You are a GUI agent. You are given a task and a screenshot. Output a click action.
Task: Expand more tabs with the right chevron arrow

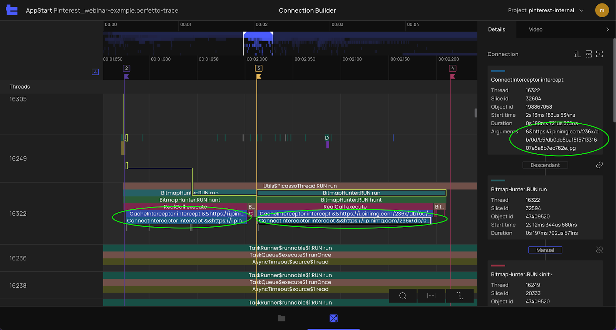tap(608, 30)
